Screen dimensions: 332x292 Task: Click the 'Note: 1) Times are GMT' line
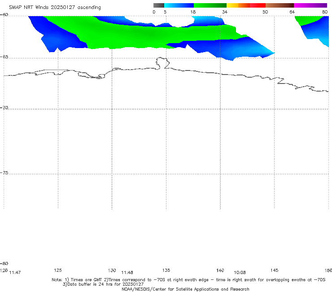188,280
